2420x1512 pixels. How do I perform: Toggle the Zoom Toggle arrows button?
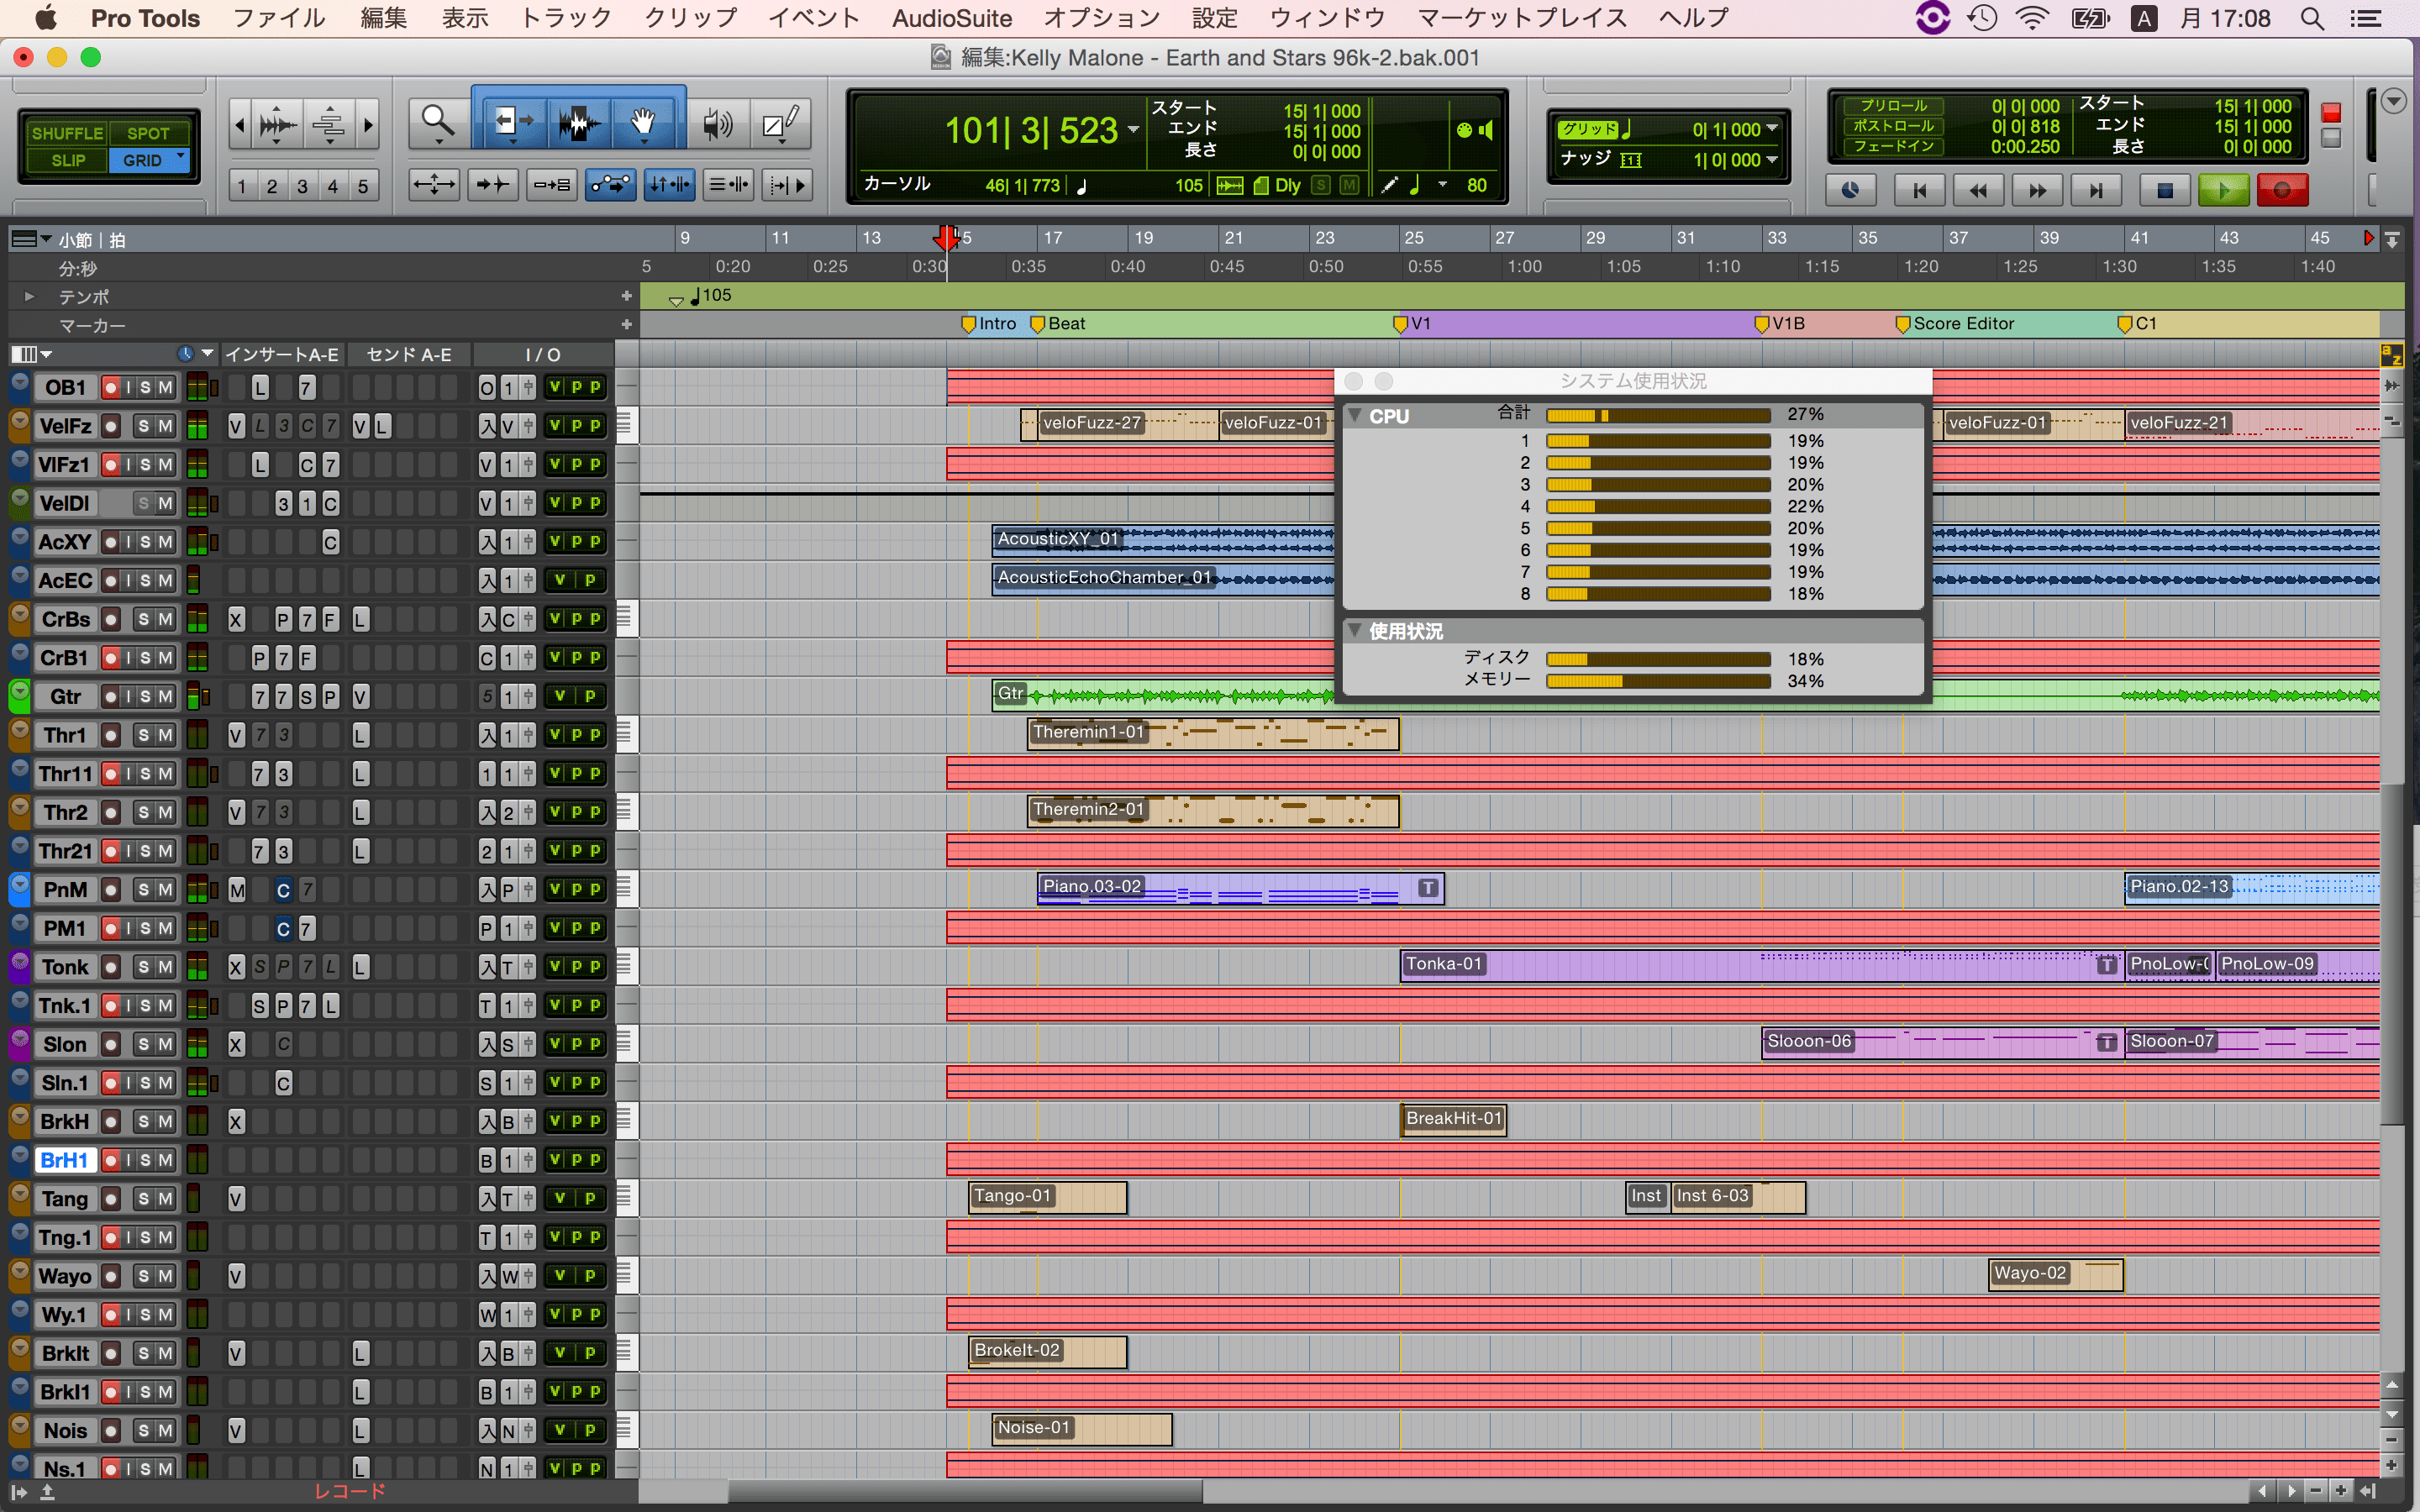pyautogui.click(x=434, y=185)
